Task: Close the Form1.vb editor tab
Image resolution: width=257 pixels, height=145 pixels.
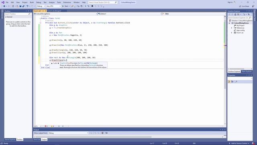Action: 45,11
